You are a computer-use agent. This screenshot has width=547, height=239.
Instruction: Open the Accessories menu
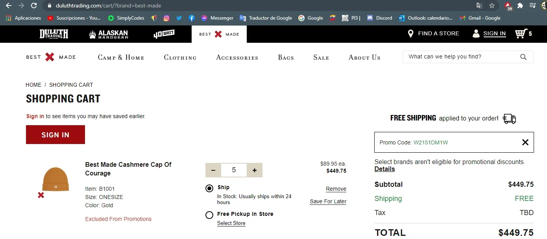[237, 57]
